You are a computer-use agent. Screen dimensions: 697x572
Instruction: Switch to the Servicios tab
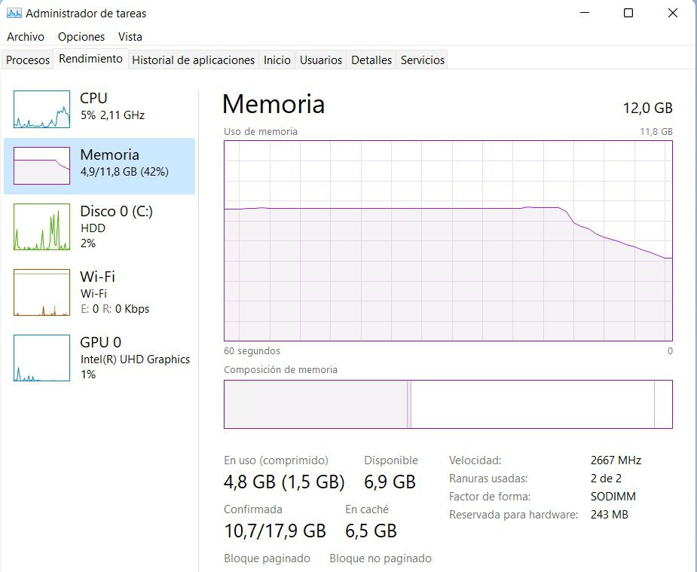422,60
